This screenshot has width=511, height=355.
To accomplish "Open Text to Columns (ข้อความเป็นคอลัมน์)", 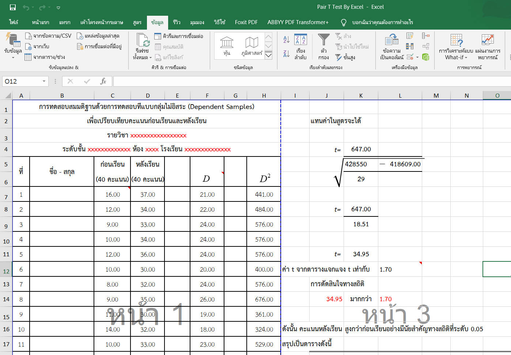I will coord(392,47).
